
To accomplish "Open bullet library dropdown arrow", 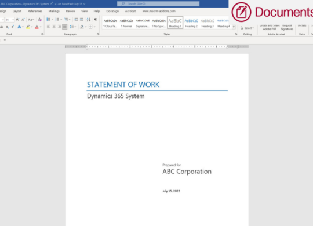I will pos(52,20).
